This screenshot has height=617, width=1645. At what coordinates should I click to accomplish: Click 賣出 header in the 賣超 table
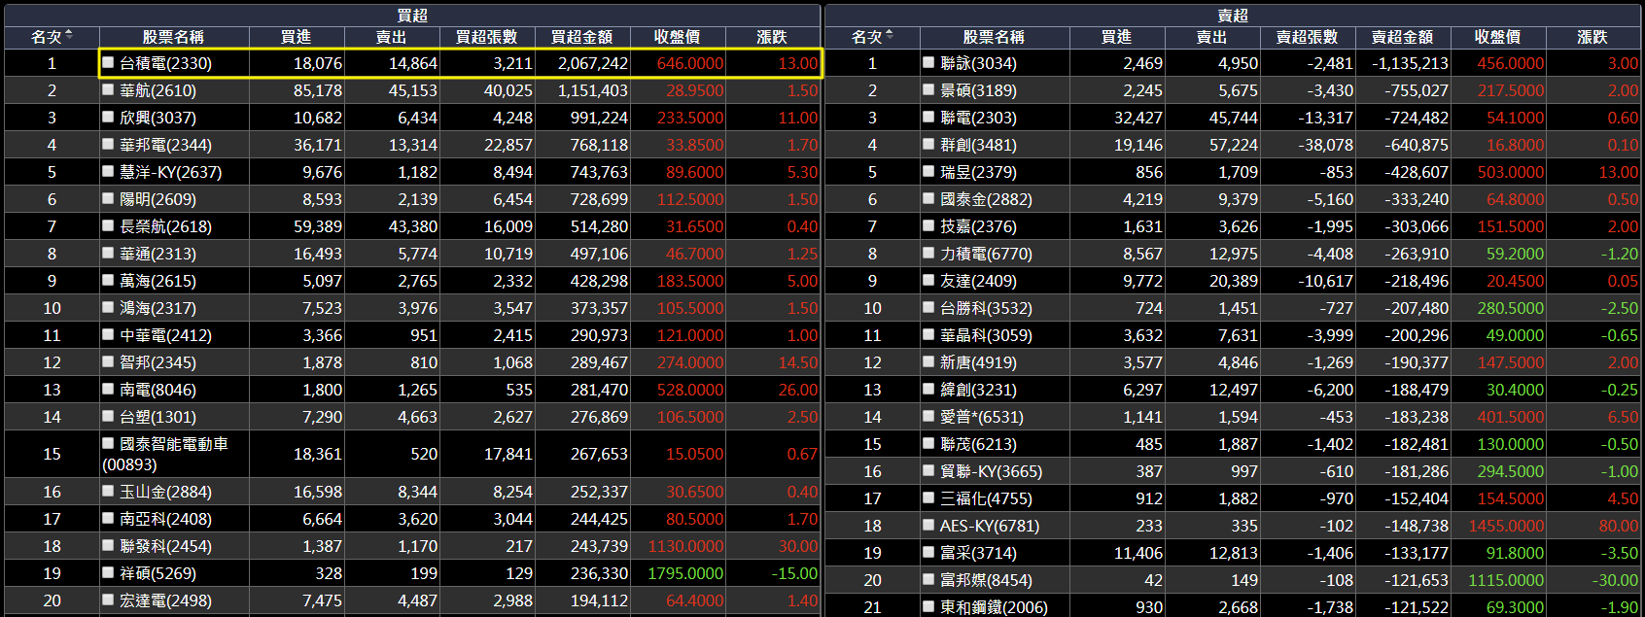click(x=1211, y=37)
